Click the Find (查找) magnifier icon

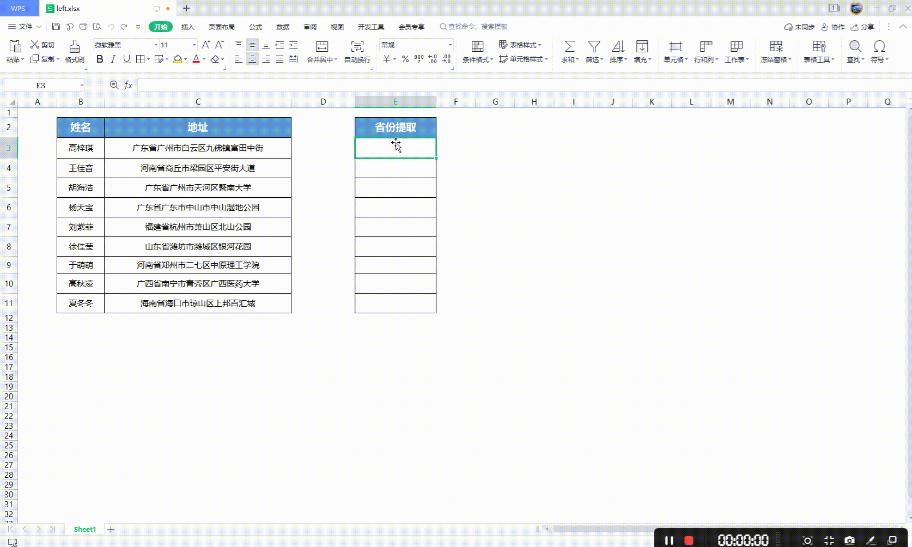tap(855, 47)
